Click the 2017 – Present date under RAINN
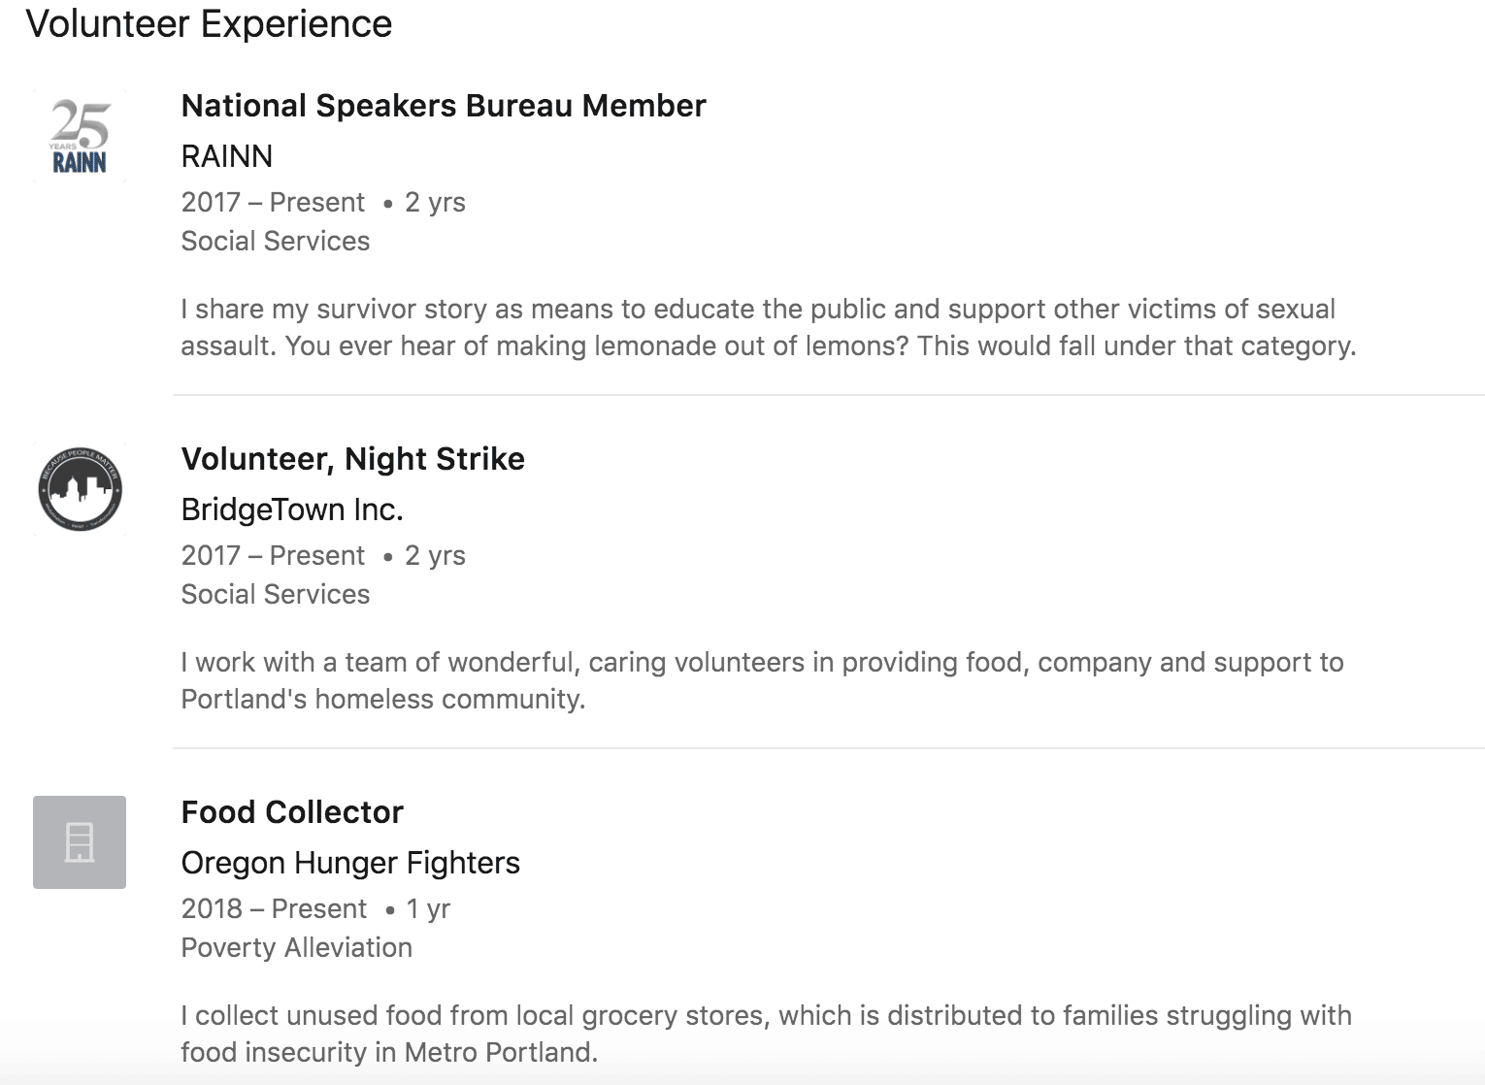The height and width of the screenshot is (1085, 1485). [273, 203]
